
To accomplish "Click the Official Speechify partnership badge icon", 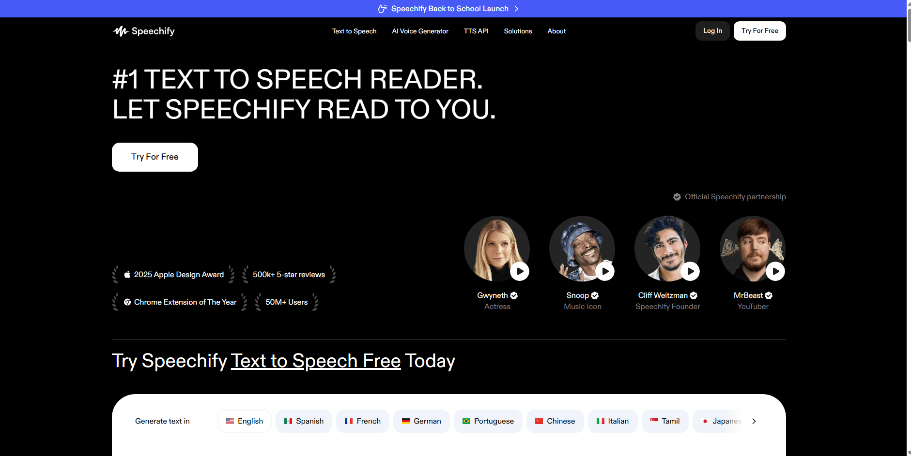I will (677, 197).
